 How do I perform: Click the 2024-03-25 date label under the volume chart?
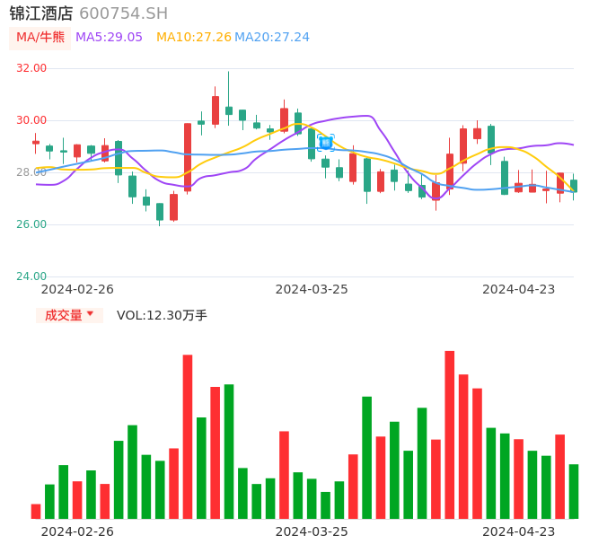[312, 531]
